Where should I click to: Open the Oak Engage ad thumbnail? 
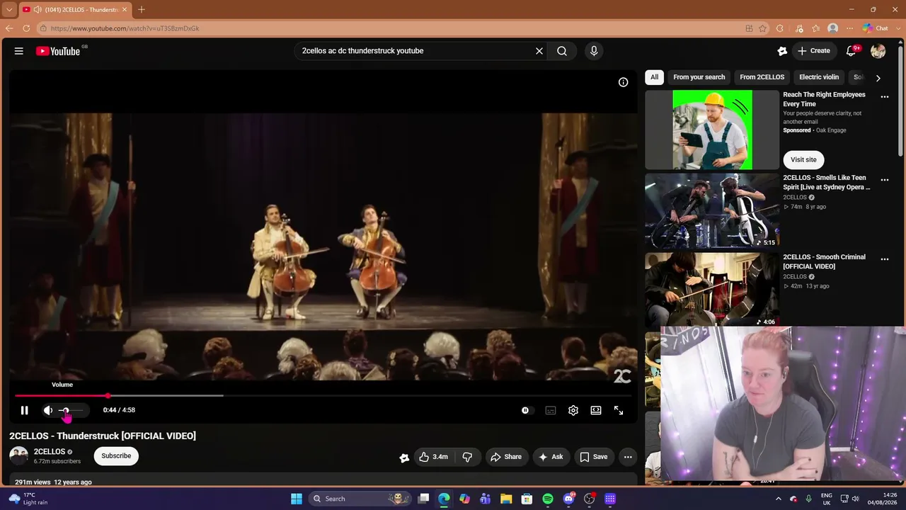pyautogui.click(x=712, y=130)
